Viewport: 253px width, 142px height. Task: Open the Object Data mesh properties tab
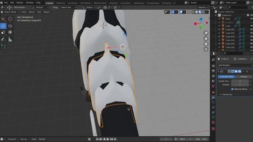pyautogui.click(x=213, y=117)
